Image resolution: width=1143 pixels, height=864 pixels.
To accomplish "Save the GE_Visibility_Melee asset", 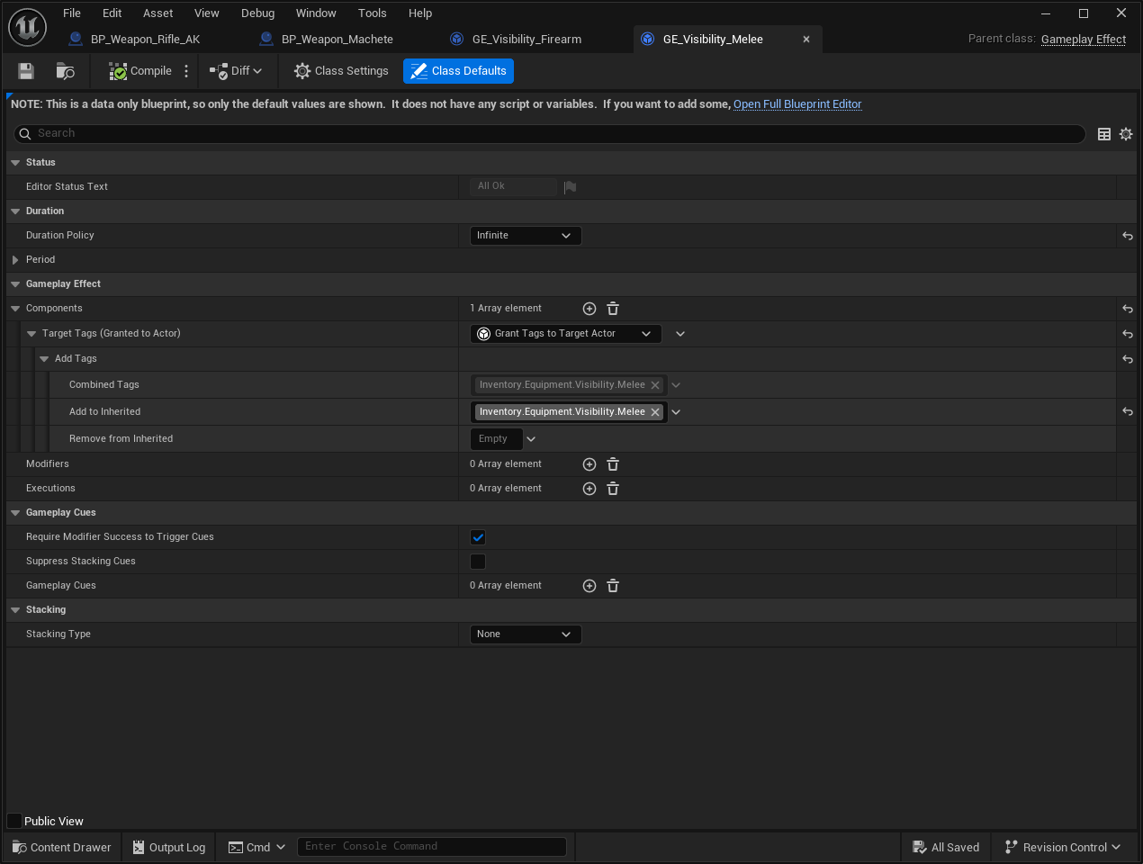I will (x=25, y=70).
